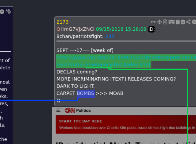The height and width of the screenshot is (144, 196).
Task: Click the Q!!mG7VJxZNCI tripcode
Action: click(75, 29)
